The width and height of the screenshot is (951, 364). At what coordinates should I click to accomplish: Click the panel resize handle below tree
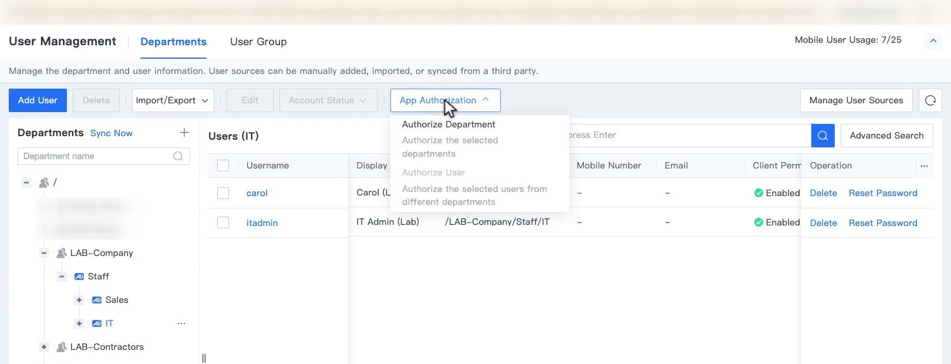click(x=204, y=358)
